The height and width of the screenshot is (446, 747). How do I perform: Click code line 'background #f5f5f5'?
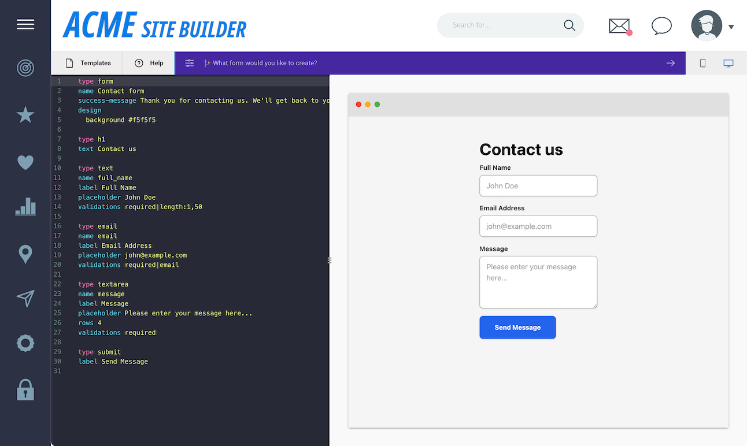pyautogui.click(x=121, y=120)
